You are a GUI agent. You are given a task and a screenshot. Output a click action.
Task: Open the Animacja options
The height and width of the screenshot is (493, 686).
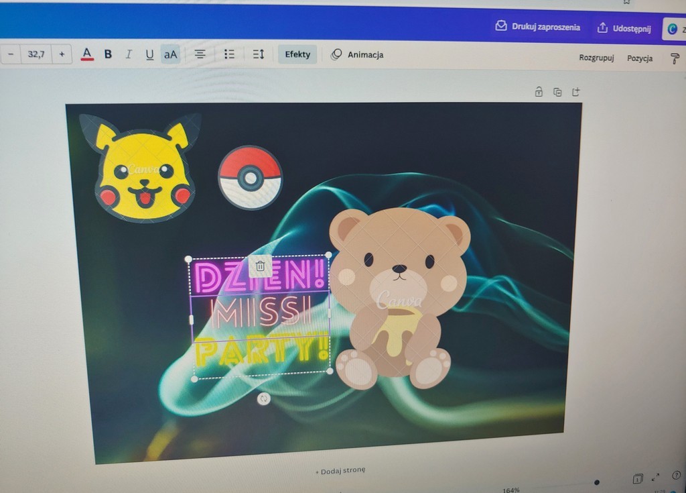358,55
